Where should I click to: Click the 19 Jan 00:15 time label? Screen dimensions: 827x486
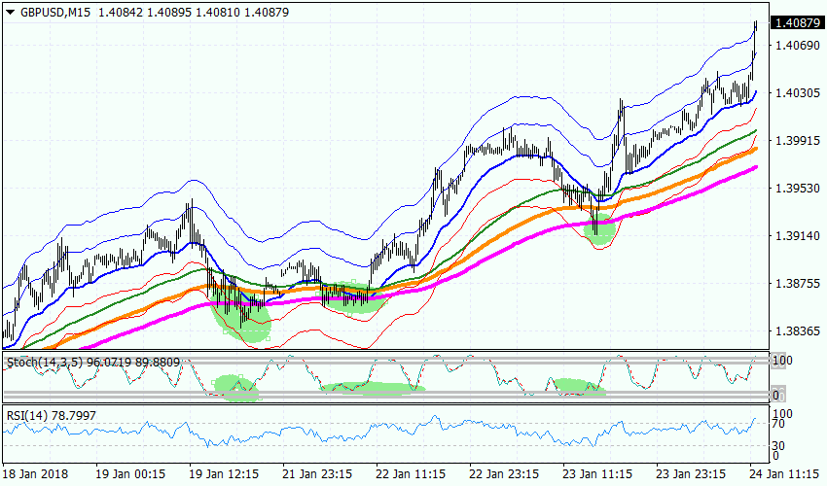click(x=130, y=474)
